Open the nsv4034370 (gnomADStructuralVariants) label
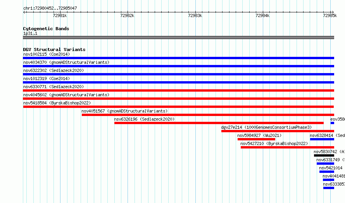 coord(66,62)
